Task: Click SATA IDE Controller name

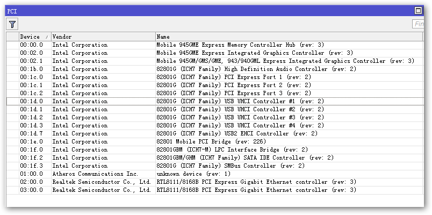Action: [x=245, y=157]
